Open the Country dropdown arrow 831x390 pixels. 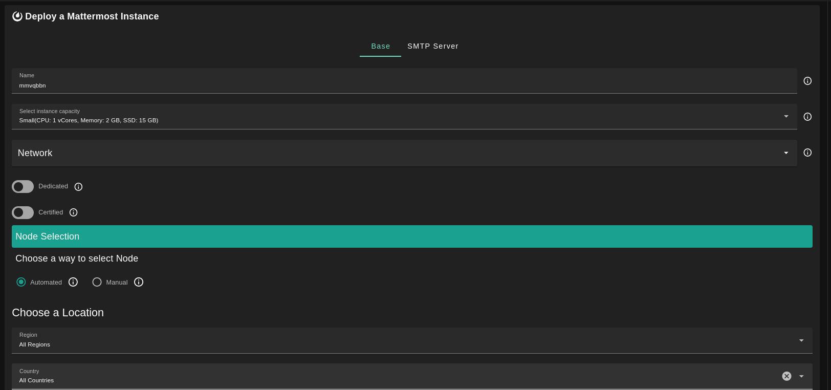click(x=801, y=376)
